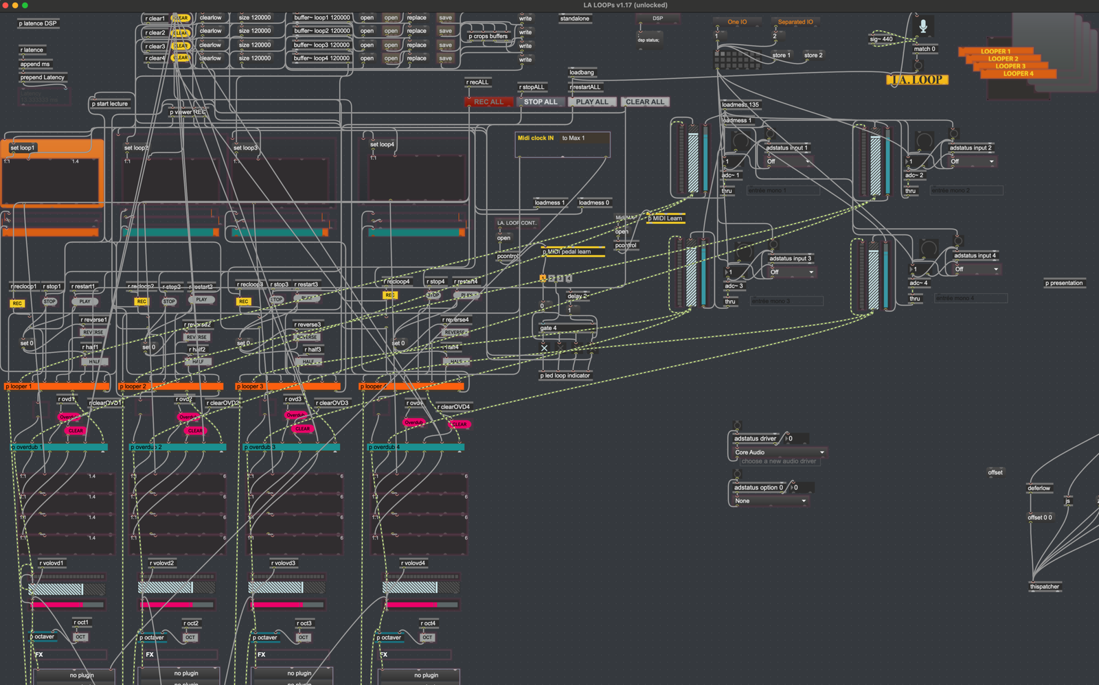Toggle the DSP switch near dsp status
The width and height of the screenshot is (1099, 685).
click(x=658, y=19)
